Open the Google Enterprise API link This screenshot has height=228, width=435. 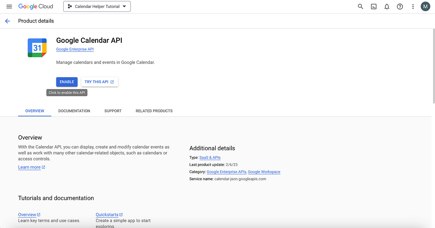click(75, 49)
